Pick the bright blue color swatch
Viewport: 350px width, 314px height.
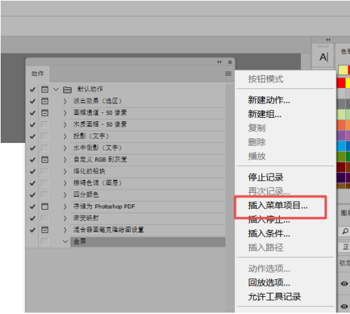coord(341,146)
